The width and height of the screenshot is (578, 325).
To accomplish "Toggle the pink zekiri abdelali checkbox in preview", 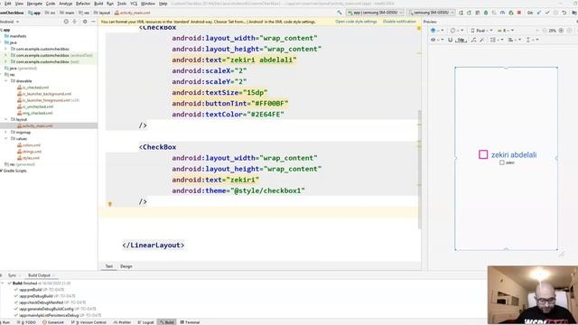I will 483,154.
